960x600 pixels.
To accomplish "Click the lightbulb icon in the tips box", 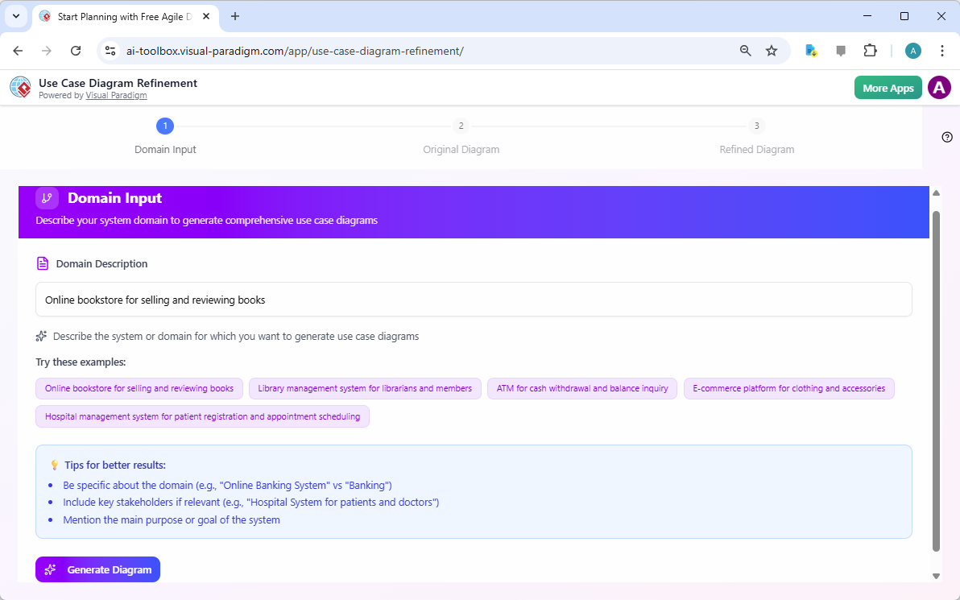I will coord(54,465).
